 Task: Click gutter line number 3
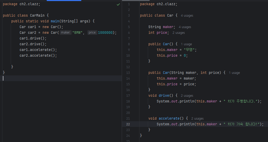point(129,16)
